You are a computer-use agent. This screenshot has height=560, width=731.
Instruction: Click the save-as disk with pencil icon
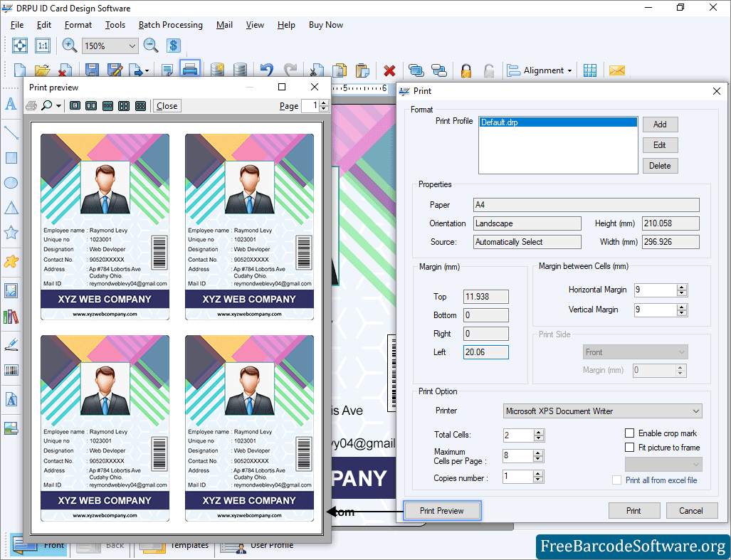click(x=115, y=70)
